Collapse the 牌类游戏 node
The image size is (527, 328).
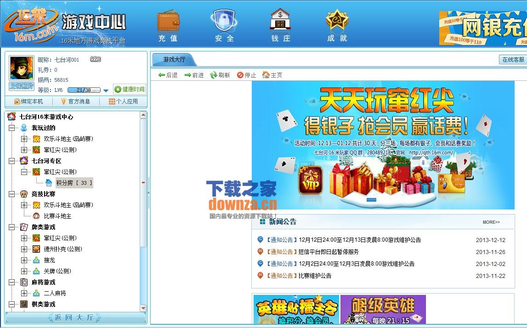click(x=11, y=227)
